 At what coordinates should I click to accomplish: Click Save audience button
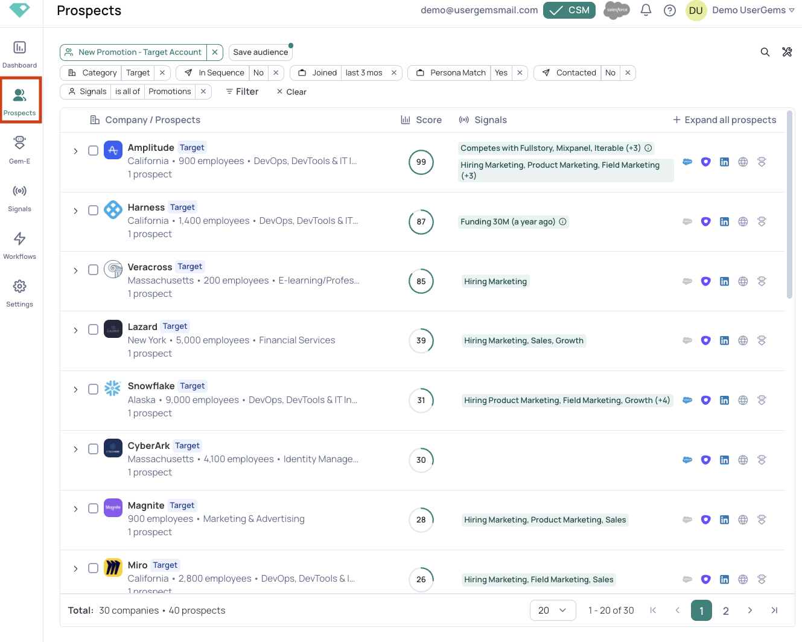click(x=261, y=52)
